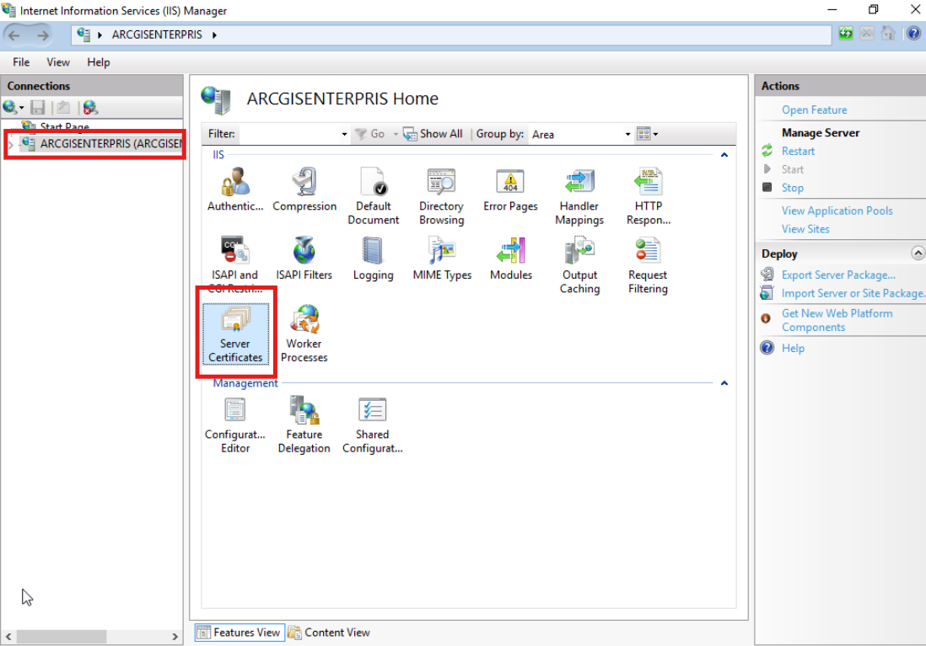926x646 pixels.
Task: Click the Restart server link
Action: pos(798,151)
